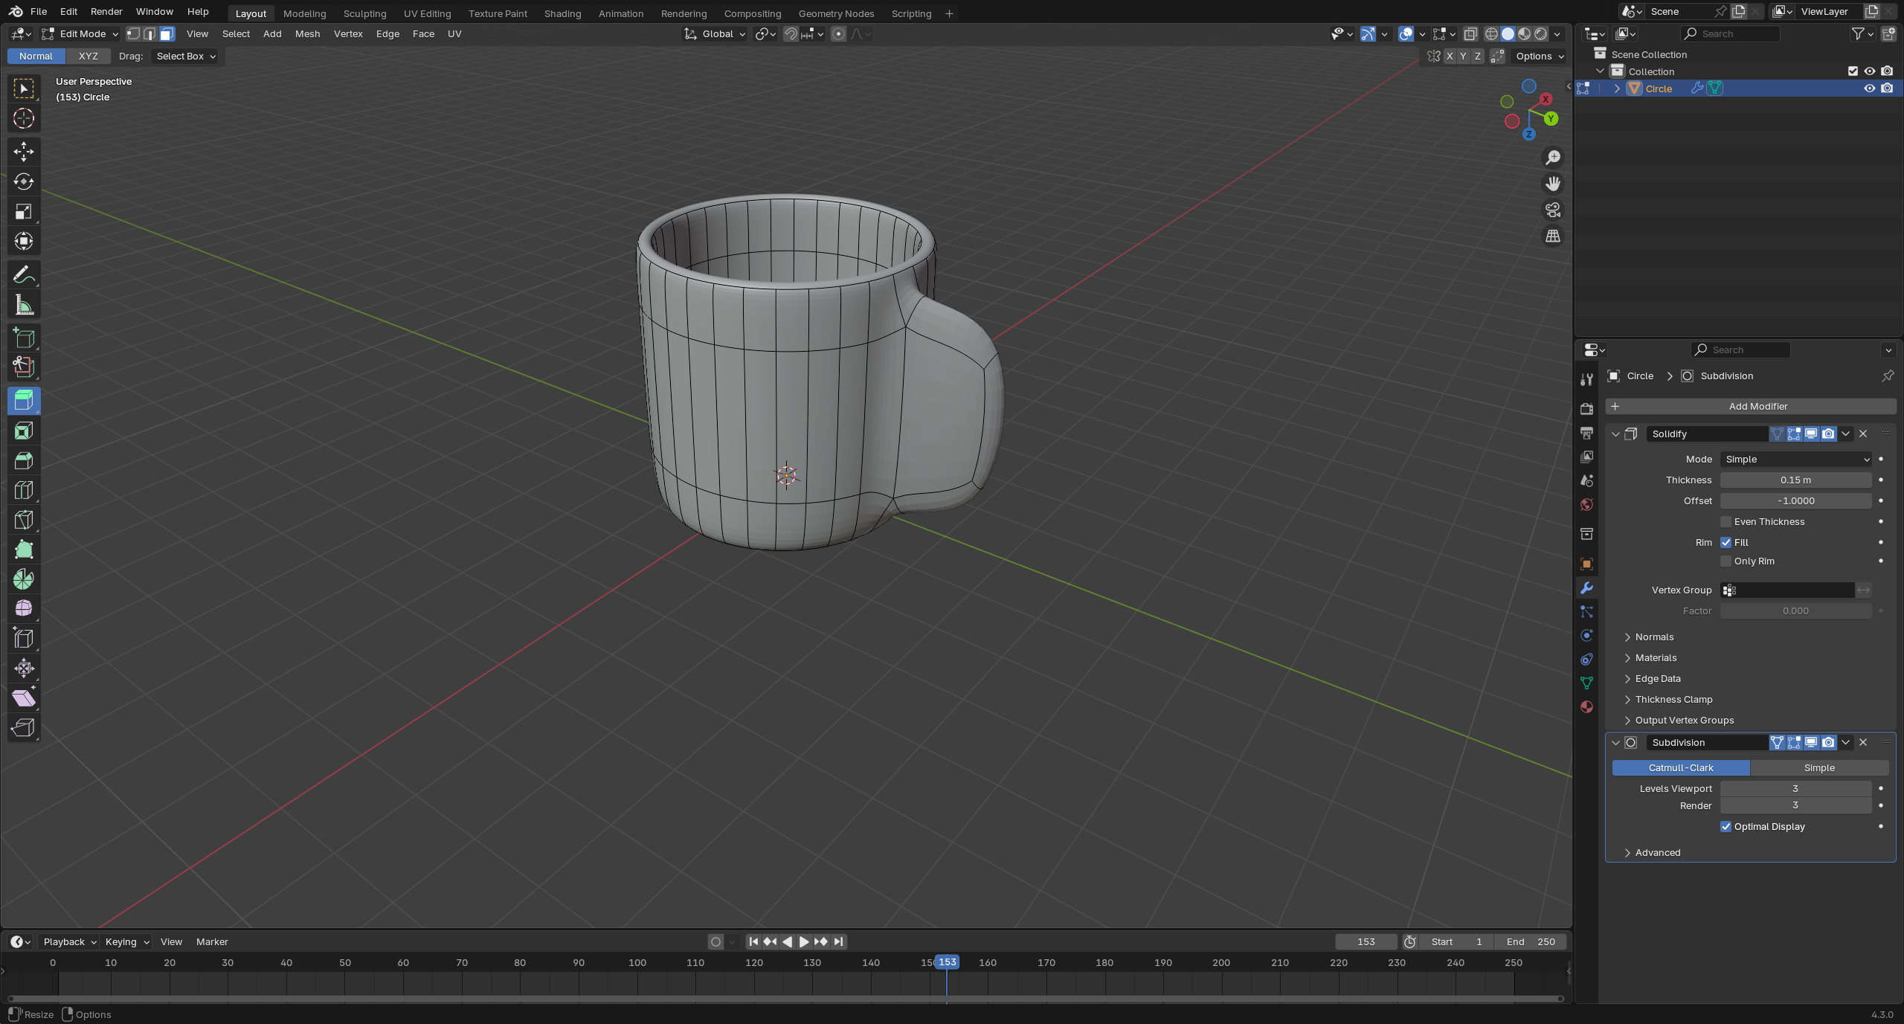
Task: Click the pan view hand icon
Action: coord(1553,184)
